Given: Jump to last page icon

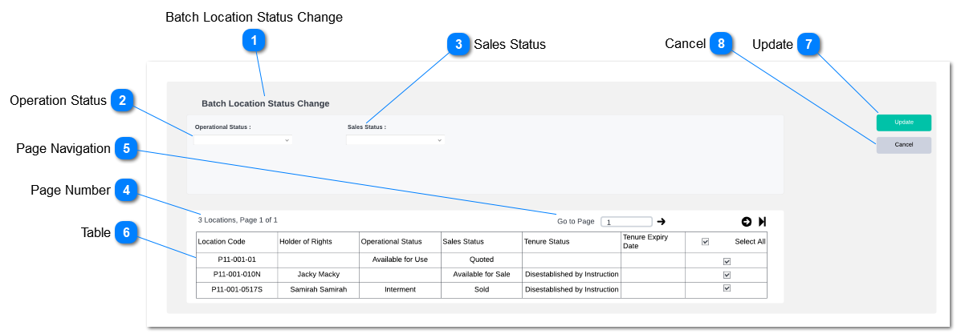Looking at the screenshot, I should pyautogui.click(x=762, y=221).
